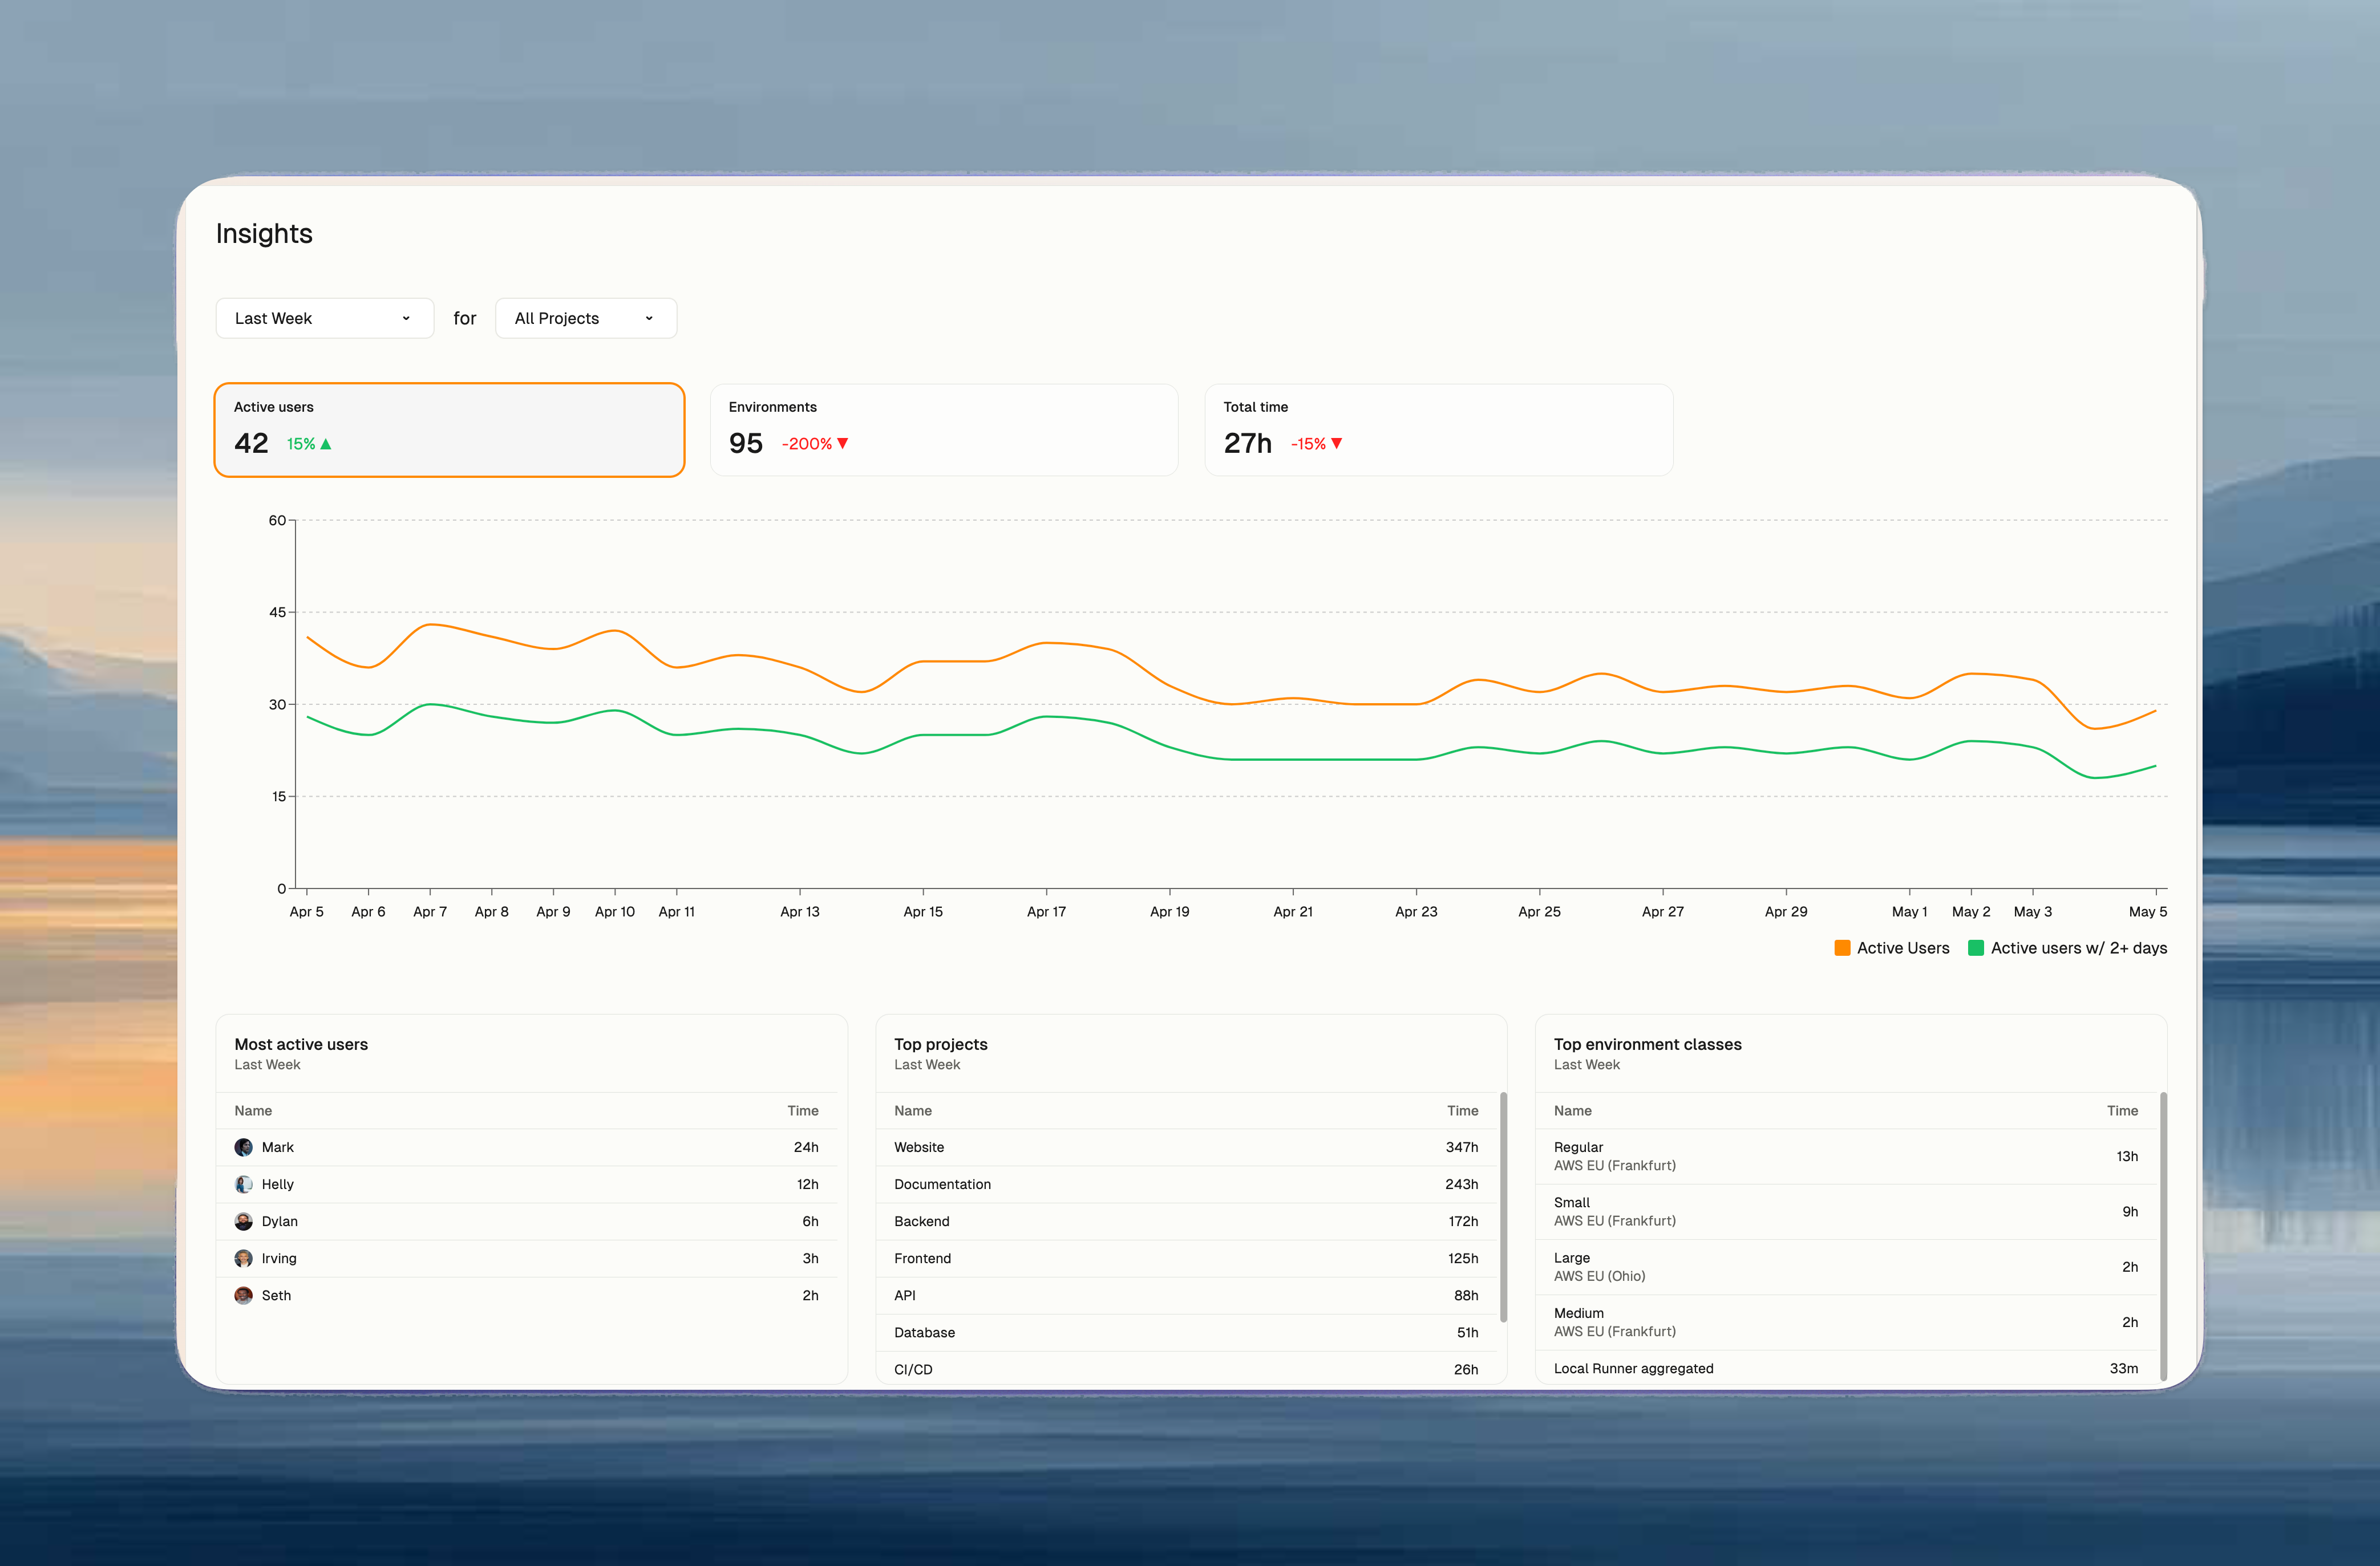This screenshot has height=1566, width=2380.
Task: Expand the All Projects selector
Action: tap(585, 318)
